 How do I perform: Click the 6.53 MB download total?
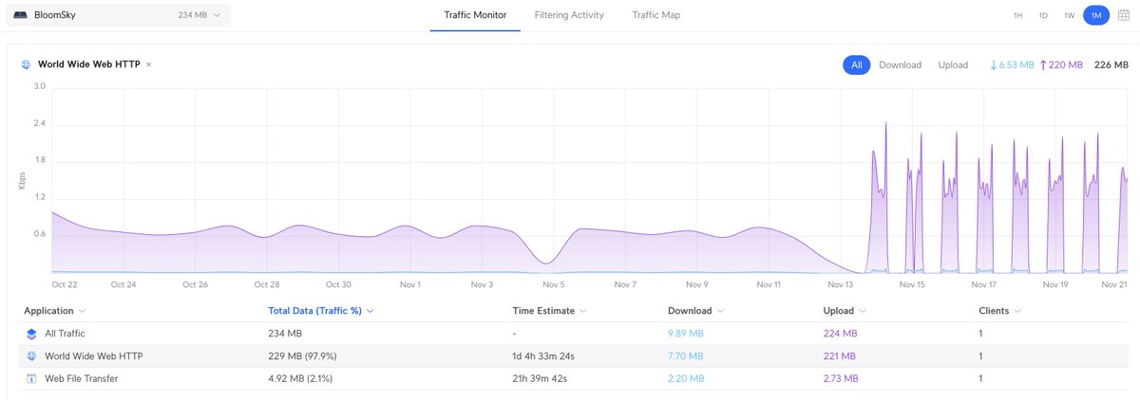[1012, 64]
